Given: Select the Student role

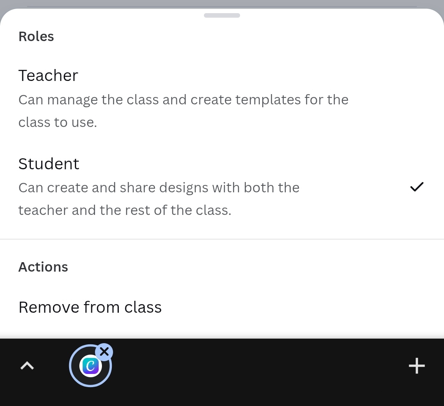Looking at the screenshot, I should [x=49, y=164].
